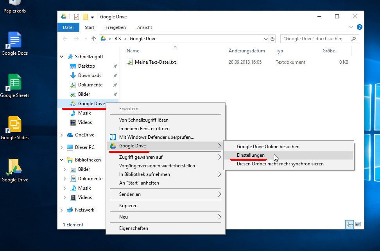The height and width of the screenshot is (251, 380).
Task: Select Google Drive in Schnellzugriff
Action: point(91,104)
